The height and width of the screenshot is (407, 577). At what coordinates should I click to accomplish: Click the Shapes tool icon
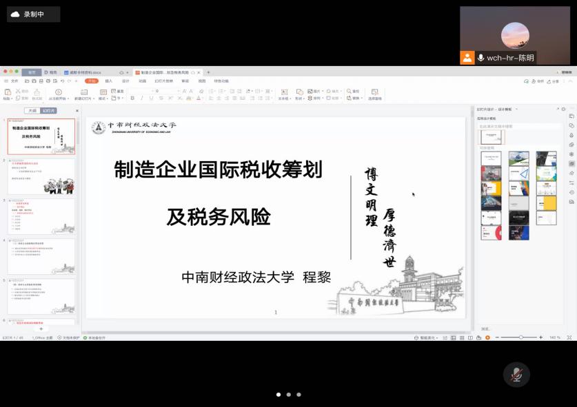[299, 92]
